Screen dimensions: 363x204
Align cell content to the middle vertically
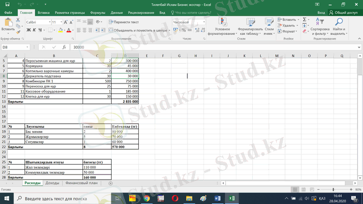[x=84, y=22]
